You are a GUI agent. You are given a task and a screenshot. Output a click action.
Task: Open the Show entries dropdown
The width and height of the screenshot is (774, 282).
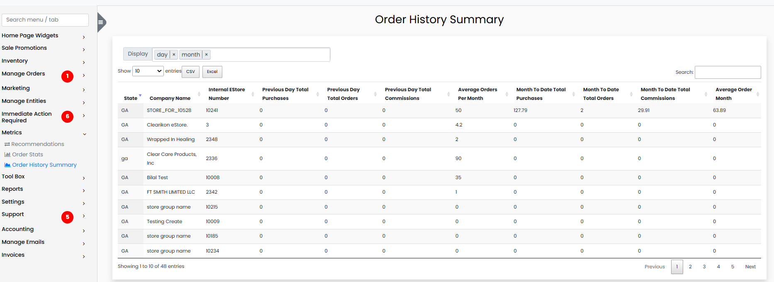coord(148,71)
